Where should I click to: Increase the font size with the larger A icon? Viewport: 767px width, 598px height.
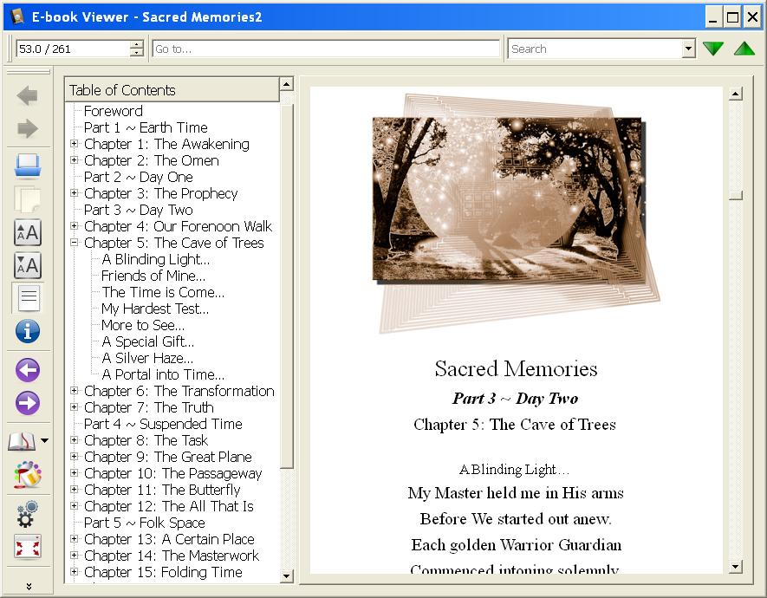(x=28, y=232)
